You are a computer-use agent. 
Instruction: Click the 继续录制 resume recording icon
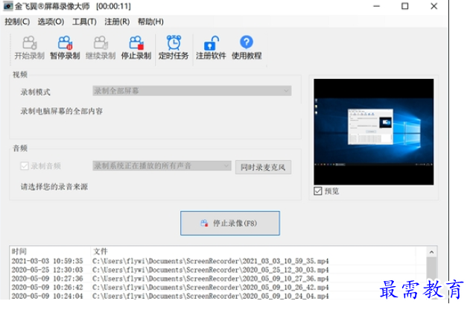[101, 42]
